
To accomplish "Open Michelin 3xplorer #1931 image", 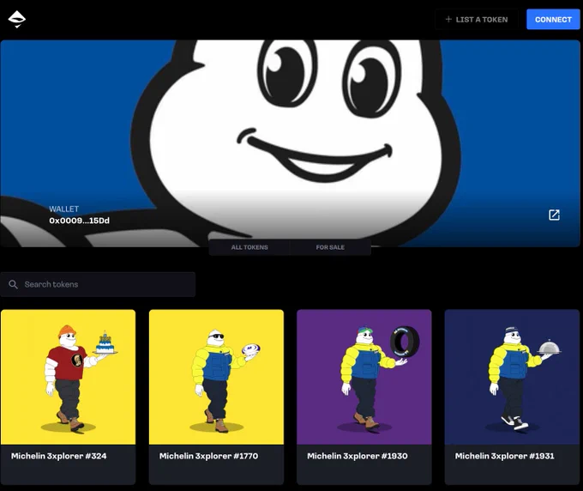I will [x=512, y=377].
